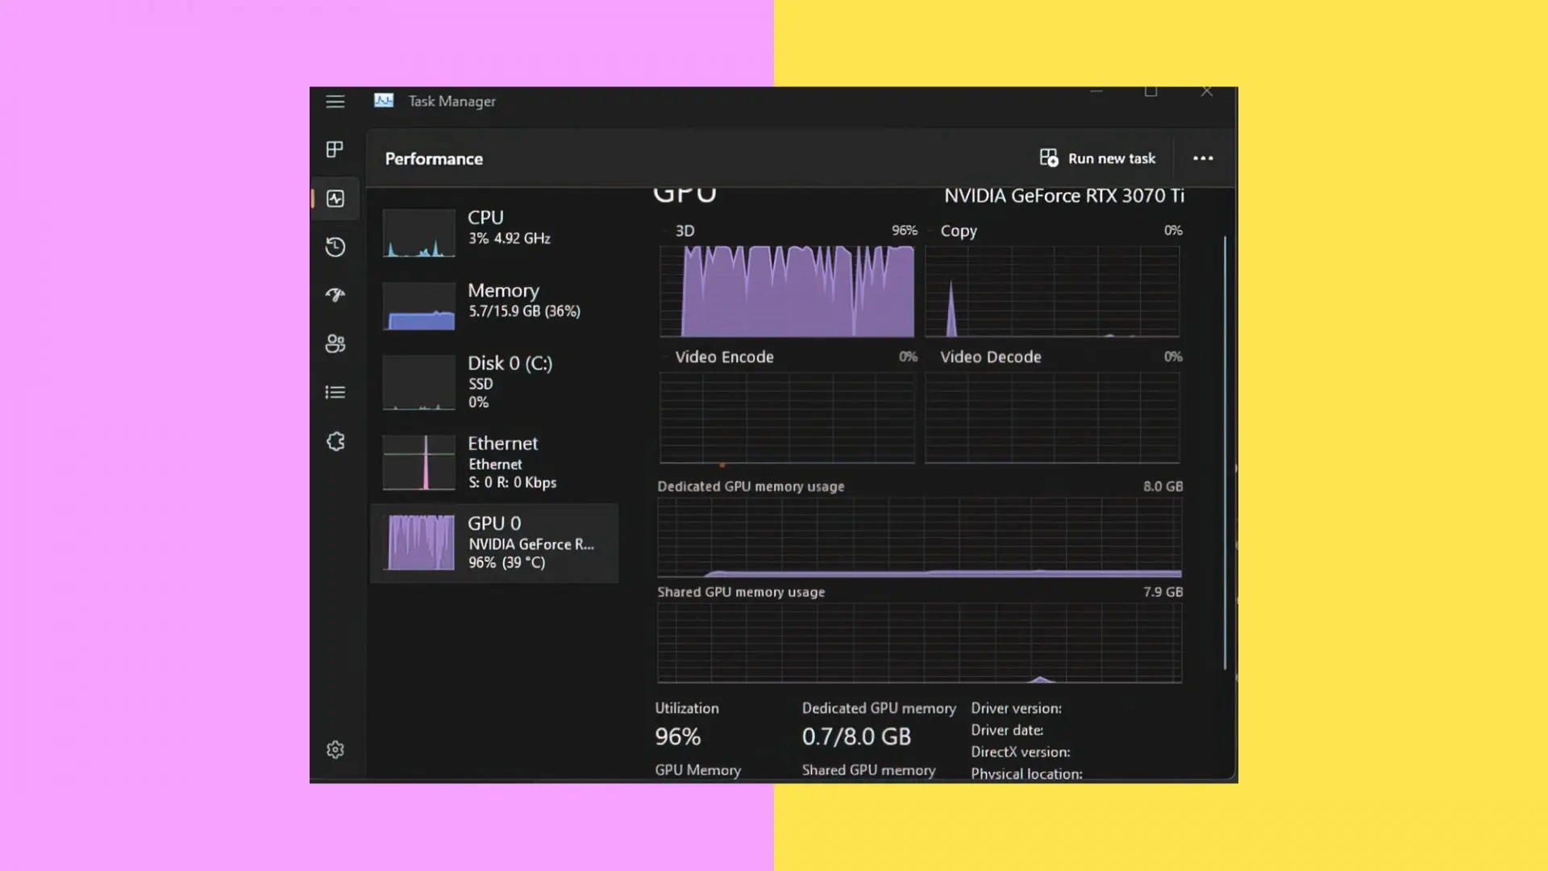
Task: Click the 3D engine usage graph
Action: click(788, 291)
